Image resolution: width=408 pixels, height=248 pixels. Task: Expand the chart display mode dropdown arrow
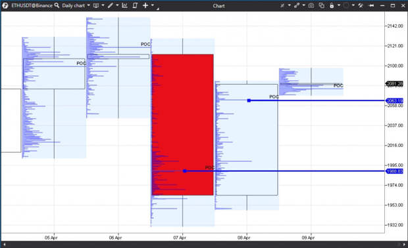click(103, 5)
